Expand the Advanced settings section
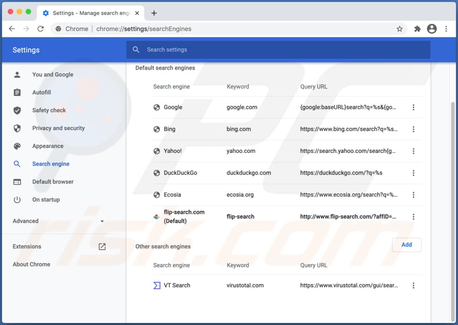This screenshot has width=458, height=325. tap(58, 221)
